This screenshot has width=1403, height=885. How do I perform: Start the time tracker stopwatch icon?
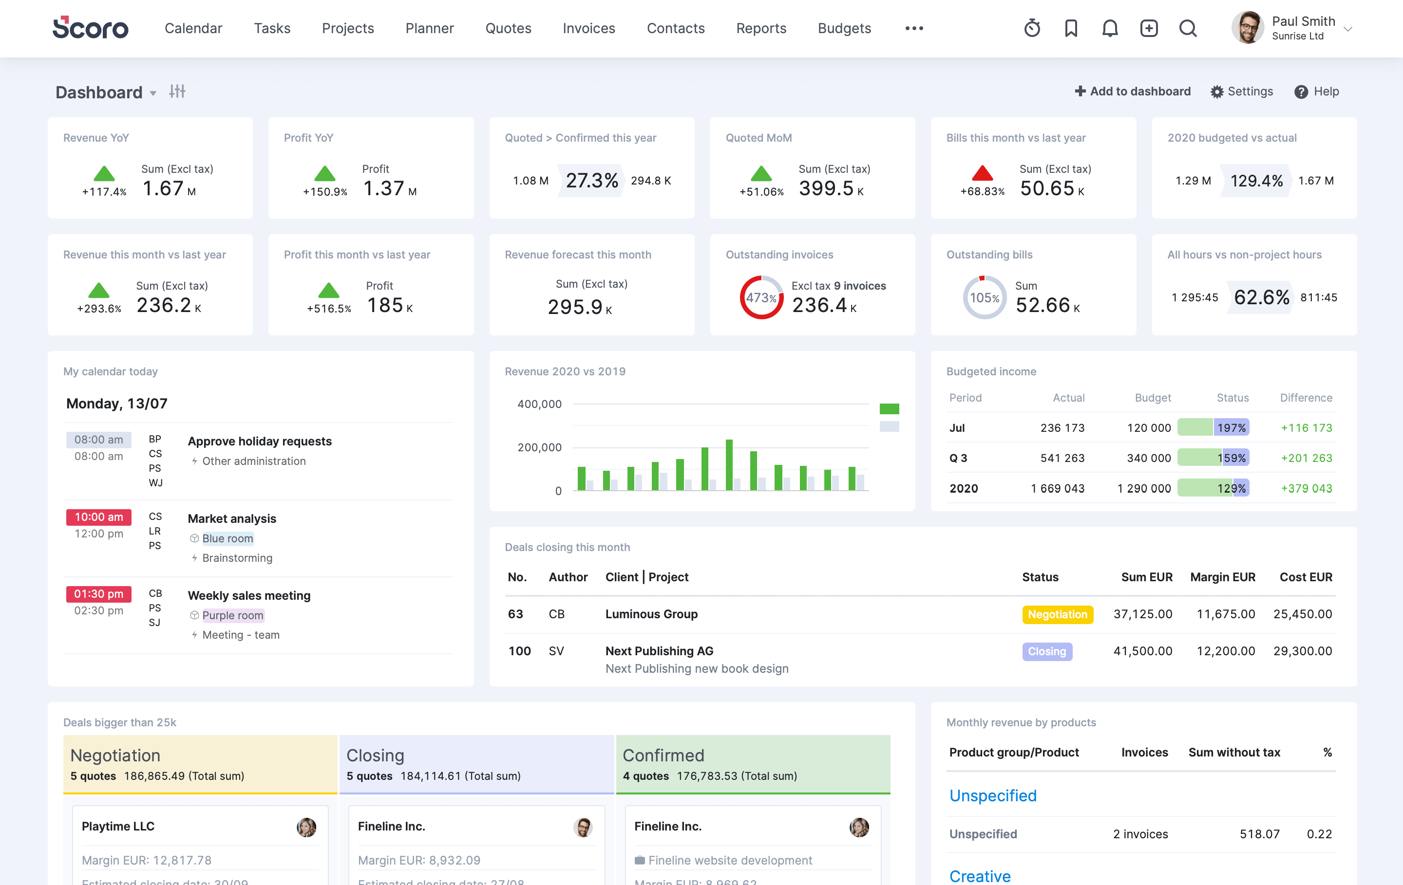pyautogui.click(x=1032, y=28)
